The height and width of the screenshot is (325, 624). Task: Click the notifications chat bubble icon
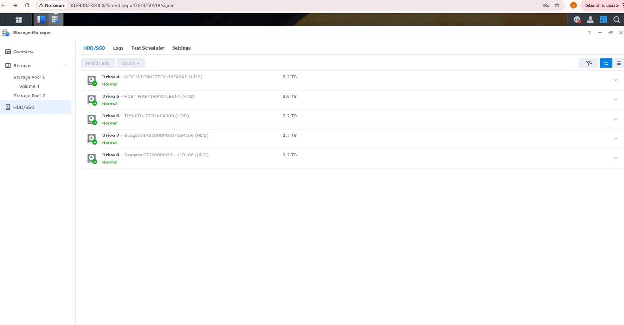coord(577,19)
